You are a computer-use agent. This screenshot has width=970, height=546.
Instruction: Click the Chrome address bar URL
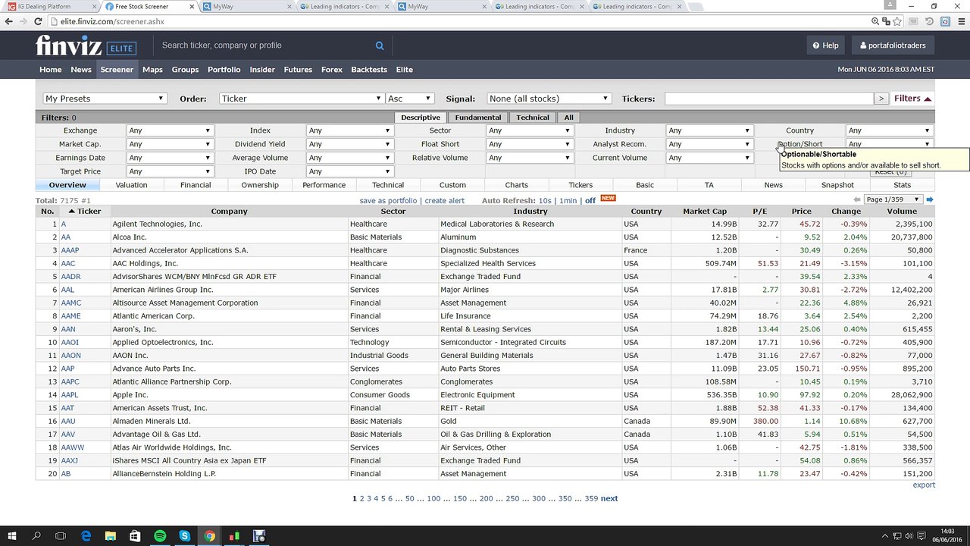tap(112, 22)
